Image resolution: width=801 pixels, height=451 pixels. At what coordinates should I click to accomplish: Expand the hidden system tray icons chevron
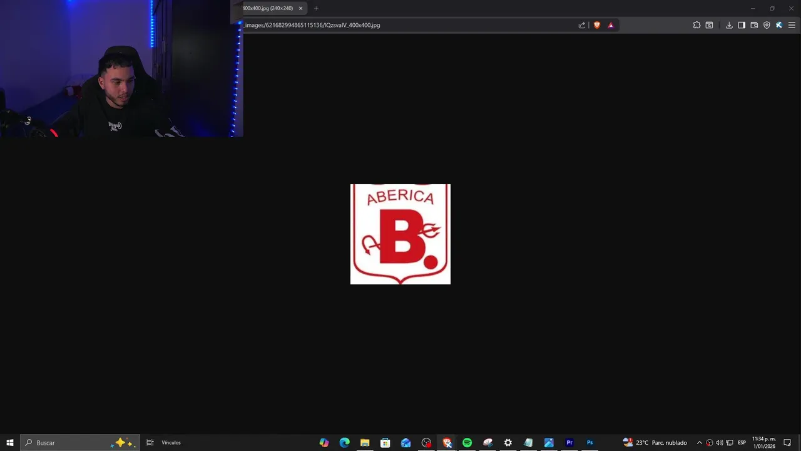(700, 443)
